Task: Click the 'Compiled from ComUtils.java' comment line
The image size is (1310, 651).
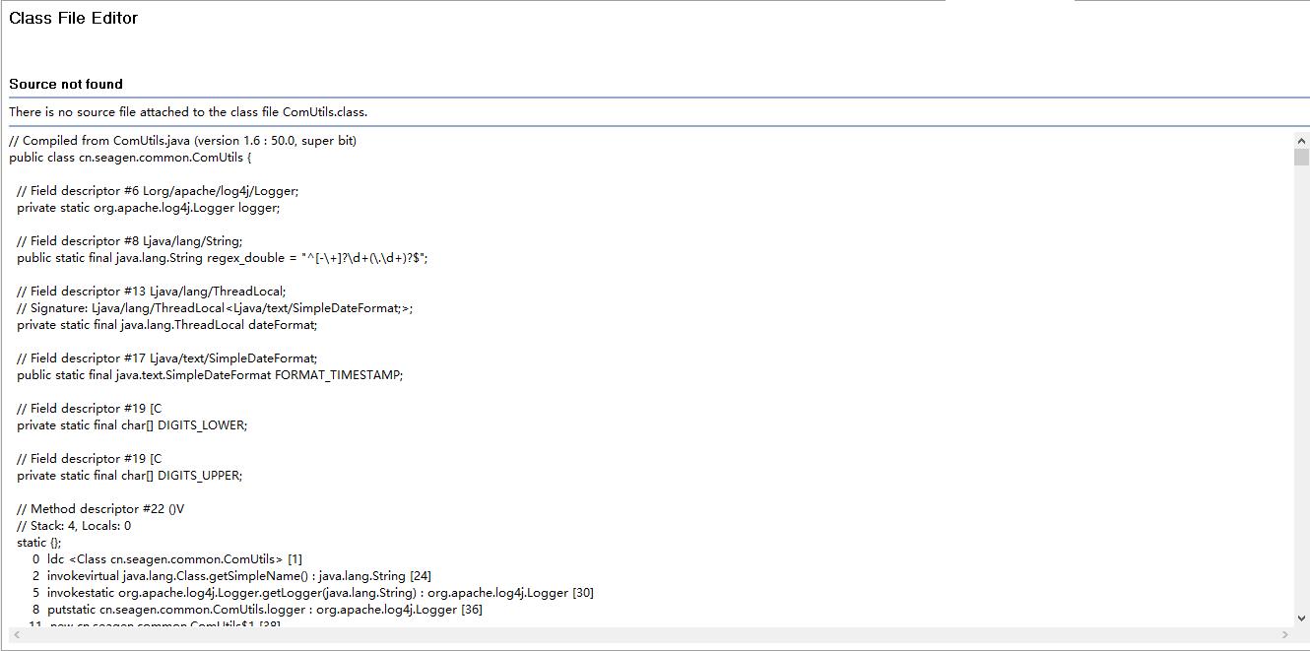Action: click(x=182, y=141)
